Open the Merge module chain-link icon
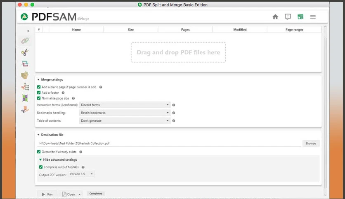The height and width of the screenshot is (199, 345). click(x=25, y=41)
